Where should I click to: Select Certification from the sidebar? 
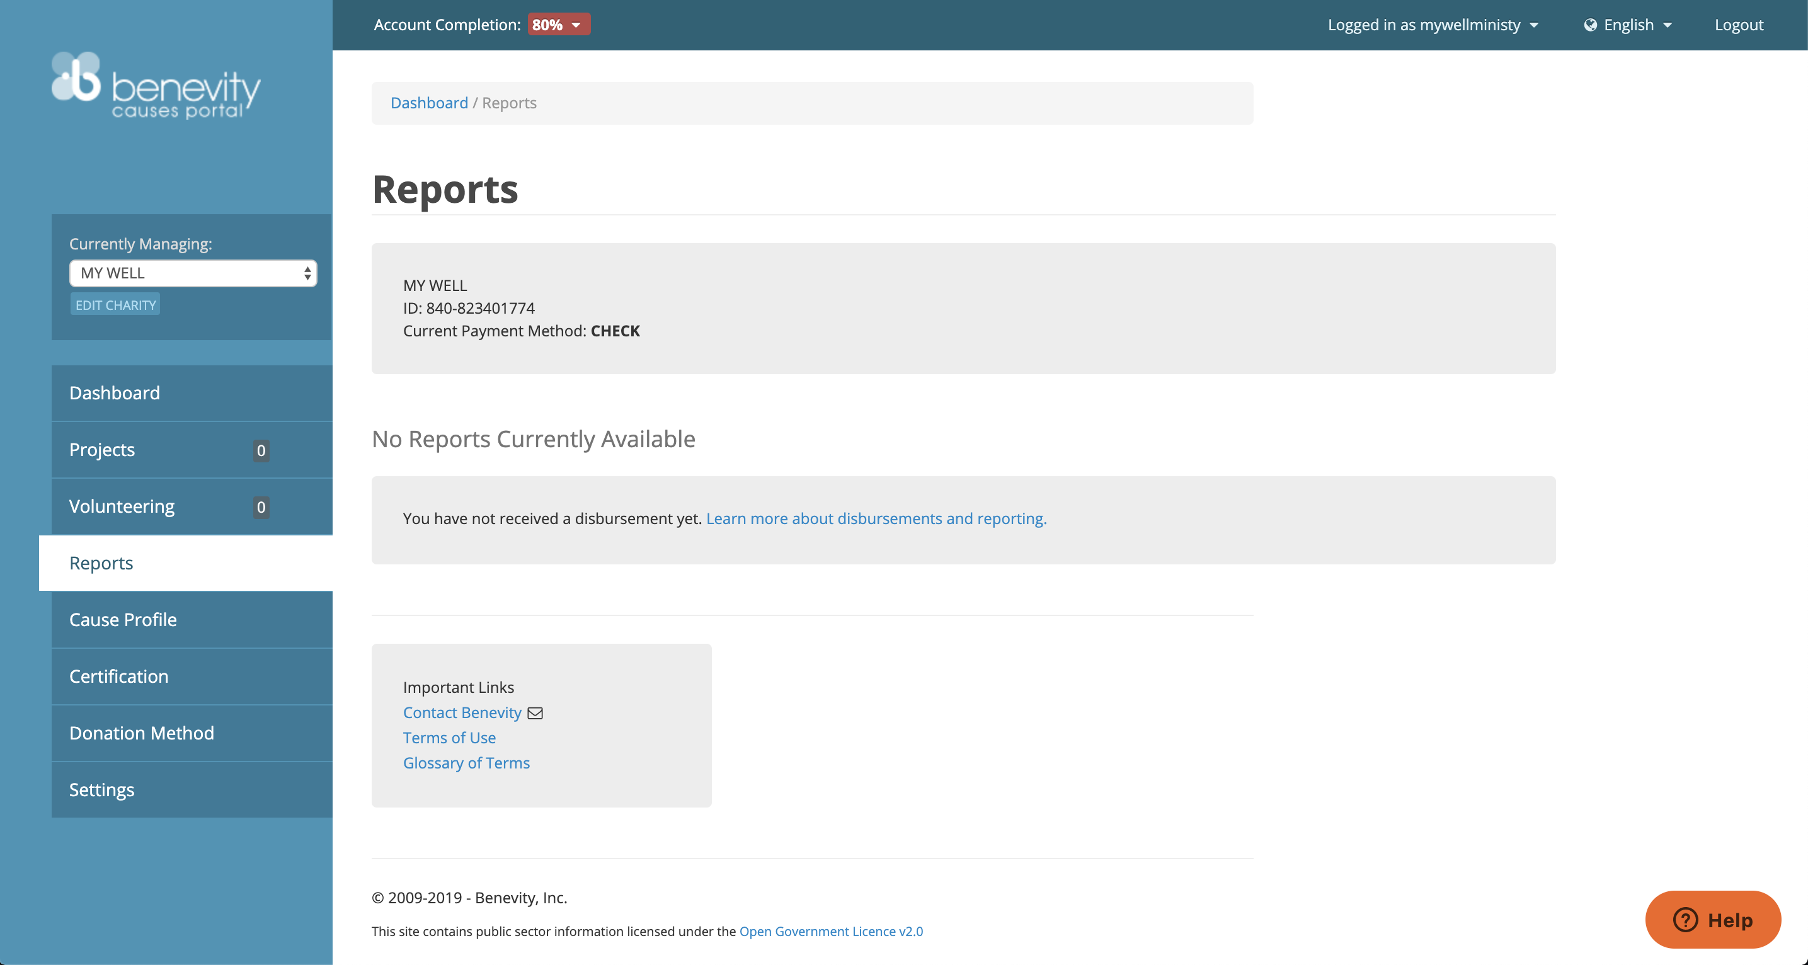(118, 677)
